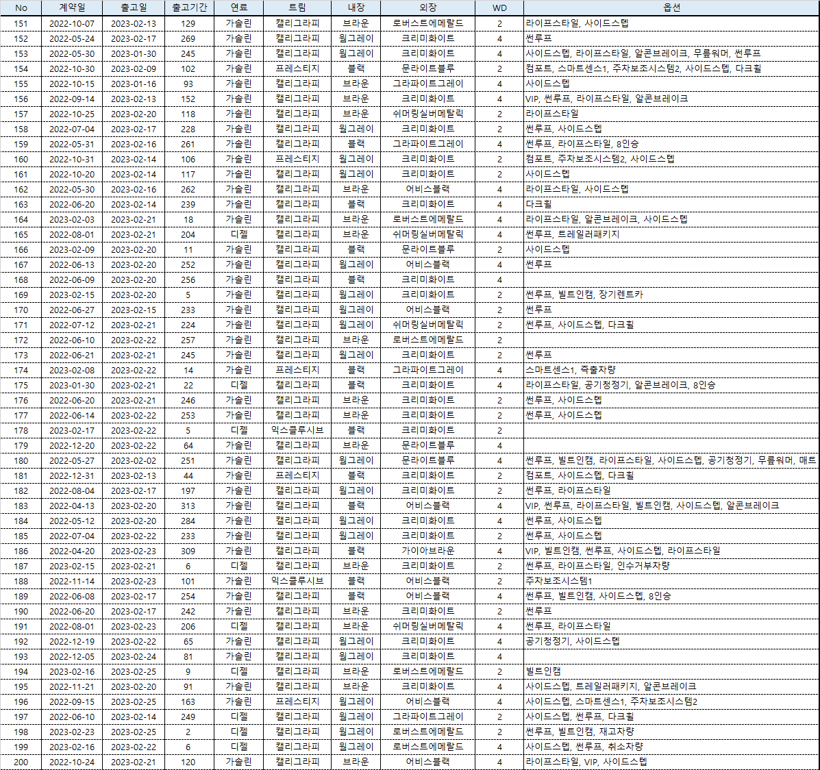Select the options cell '썬루프, 라이프스타일, 인수거부차량'
Screen dimensions: 820x770
pyautogui.click(x=671, y=567)
